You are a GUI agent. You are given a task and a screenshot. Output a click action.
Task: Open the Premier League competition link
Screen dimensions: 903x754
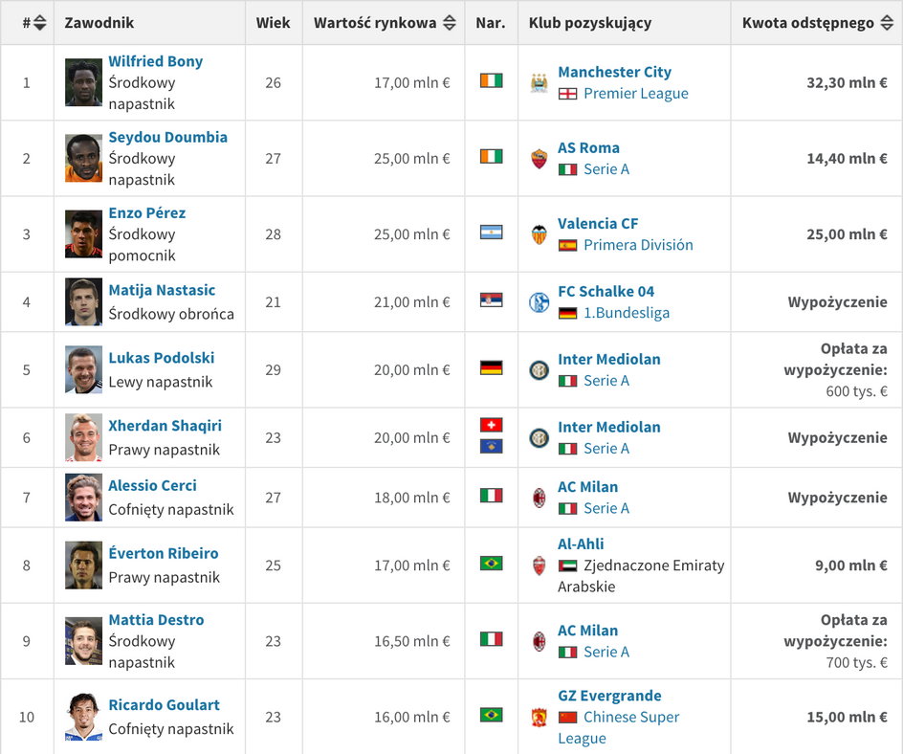coord(636,94)
